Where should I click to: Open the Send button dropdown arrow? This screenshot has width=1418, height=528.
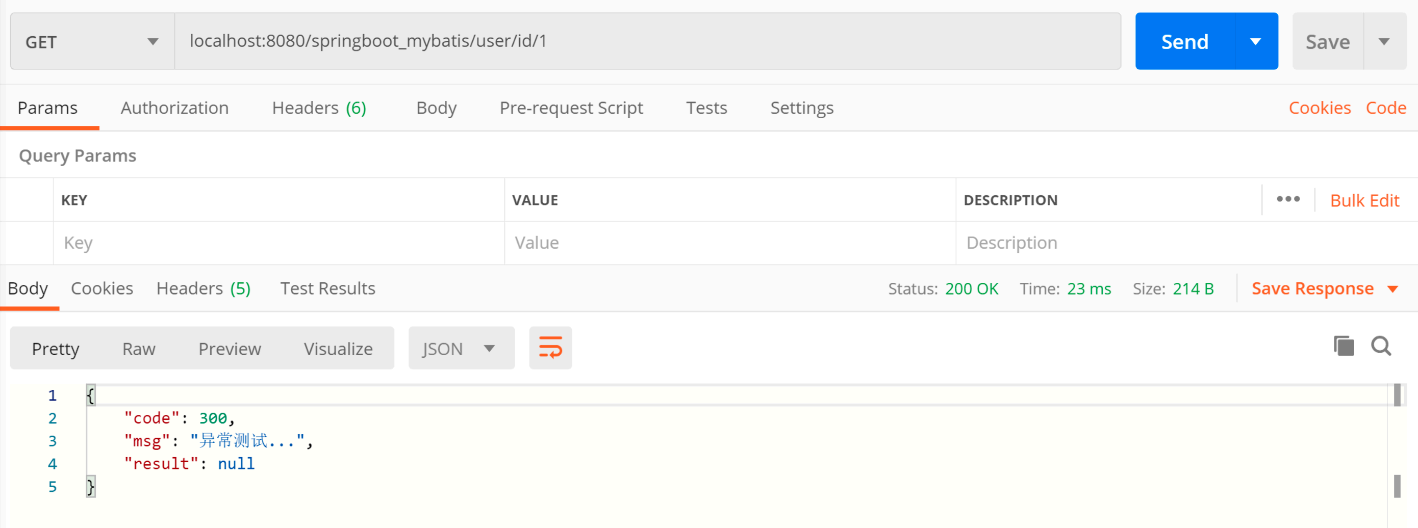(1256, 42)
